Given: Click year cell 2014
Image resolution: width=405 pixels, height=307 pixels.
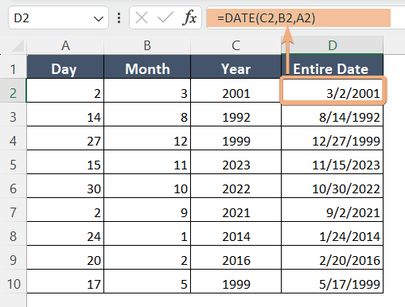Looking at the screenshot, I should pyautogui.click(x=236, y=234).
